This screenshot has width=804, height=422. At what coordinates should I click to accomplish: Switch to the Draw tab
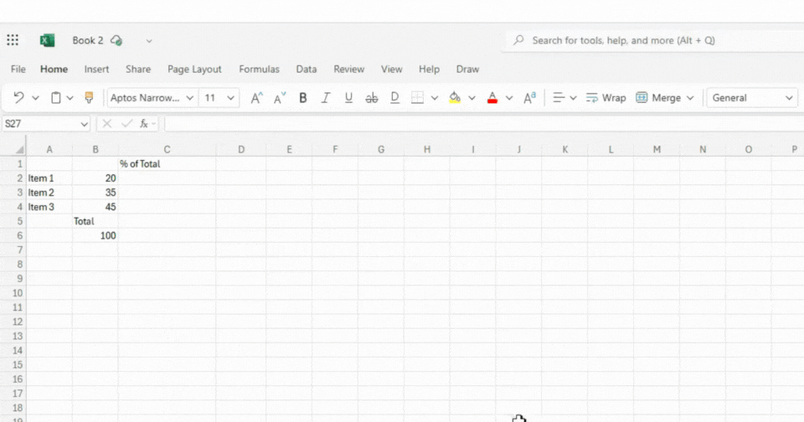tap(467, 69)
